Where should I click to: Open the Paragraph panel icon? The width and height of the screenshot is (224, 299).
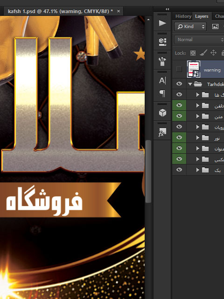coord(162,93)
